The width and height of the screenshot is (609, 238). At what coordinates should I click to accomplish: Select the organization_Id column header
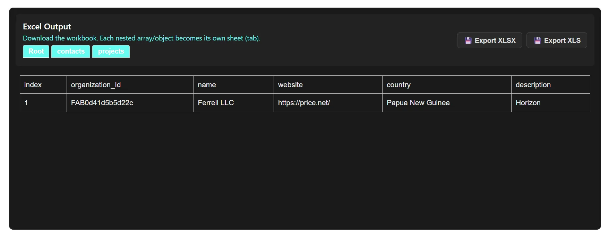tap(96, 84)
